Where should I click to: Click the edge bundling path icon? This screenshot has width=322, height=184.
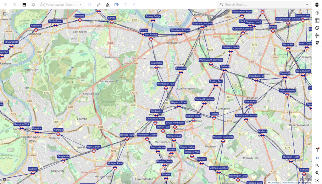click(x=98, y=5)
